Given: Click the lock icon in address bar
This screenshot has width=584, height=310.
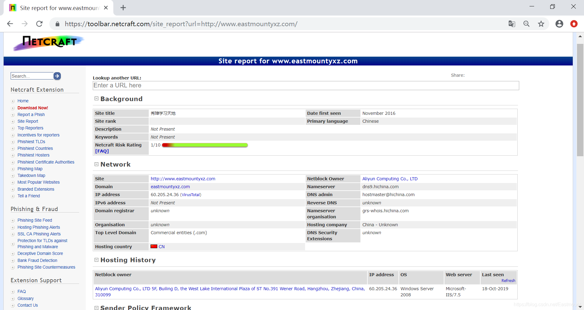Looking at the screenshot, I should (x=57, y=24).
